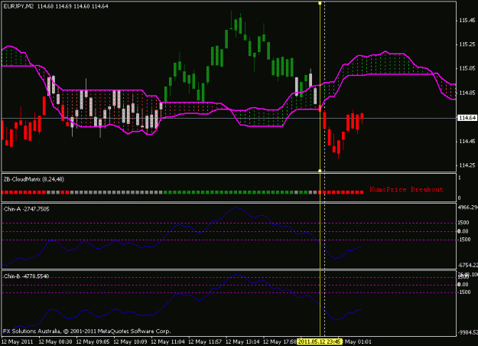
Task: Click the 115.25 price scale label
Action: [x=467, y=44]
